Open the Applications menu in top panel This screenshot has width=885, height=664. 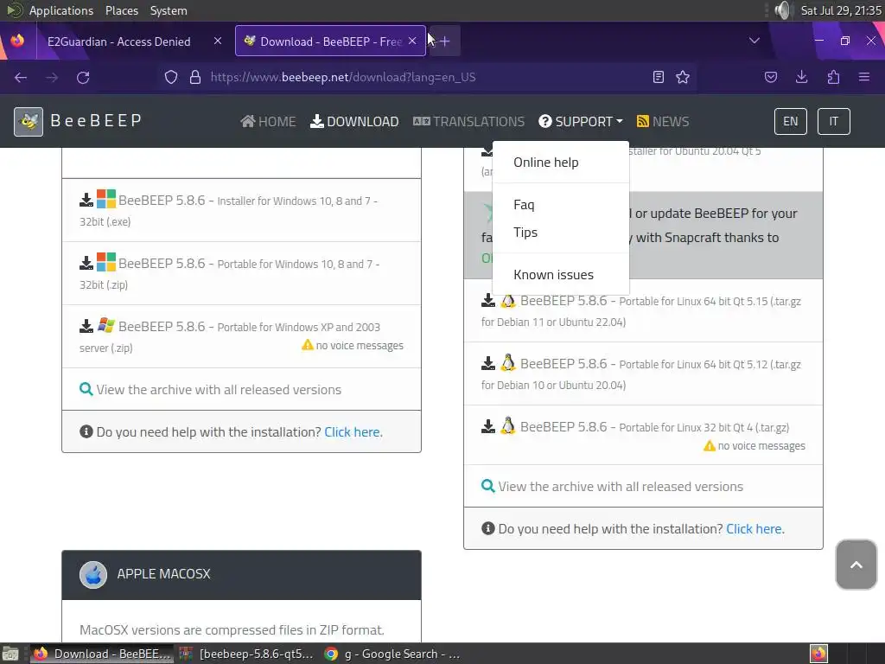[61, 10]
